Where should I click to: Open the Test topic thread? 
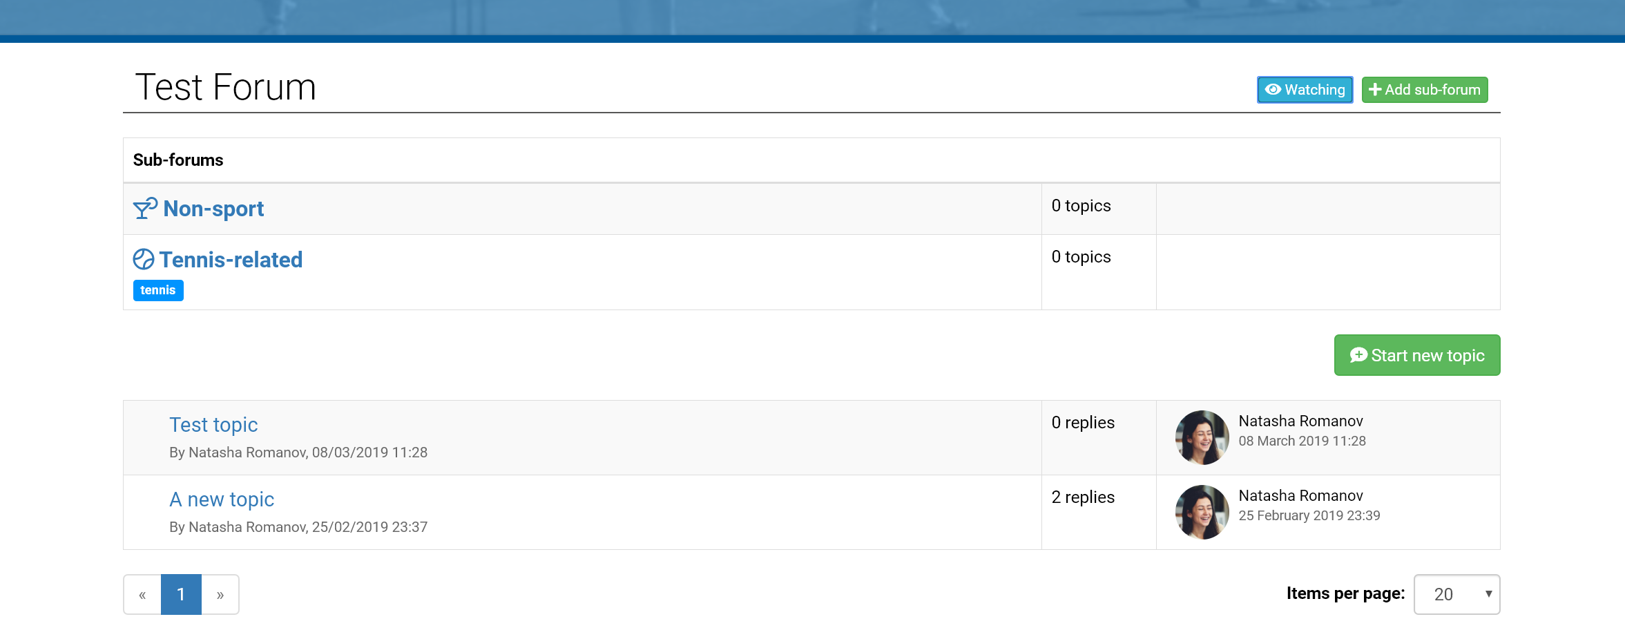tap(213, 425)
